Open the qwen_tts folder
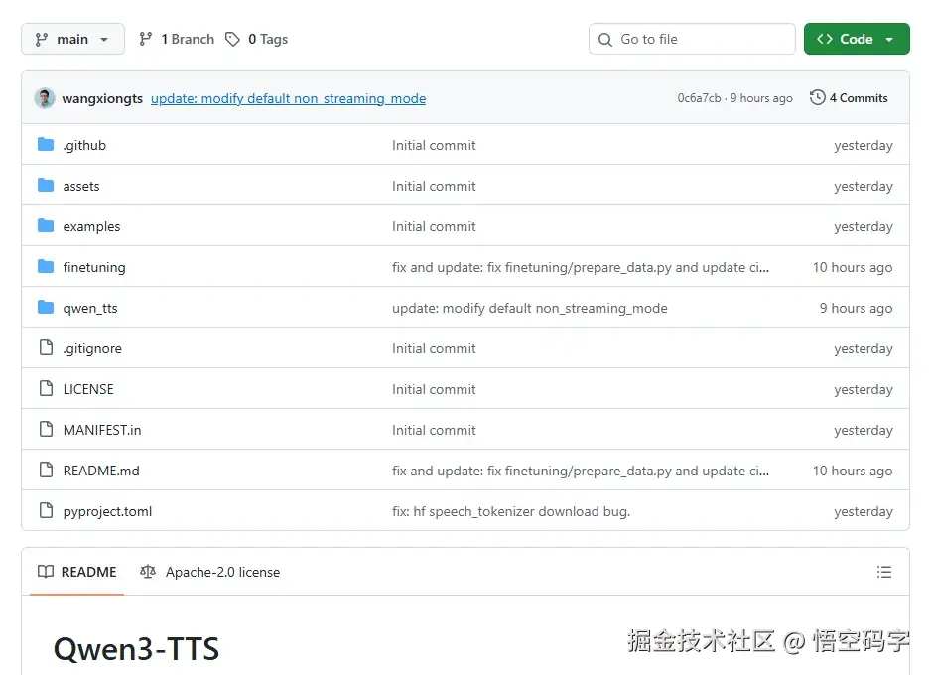This screenshot has height=675, width=931. coord(90,308)
